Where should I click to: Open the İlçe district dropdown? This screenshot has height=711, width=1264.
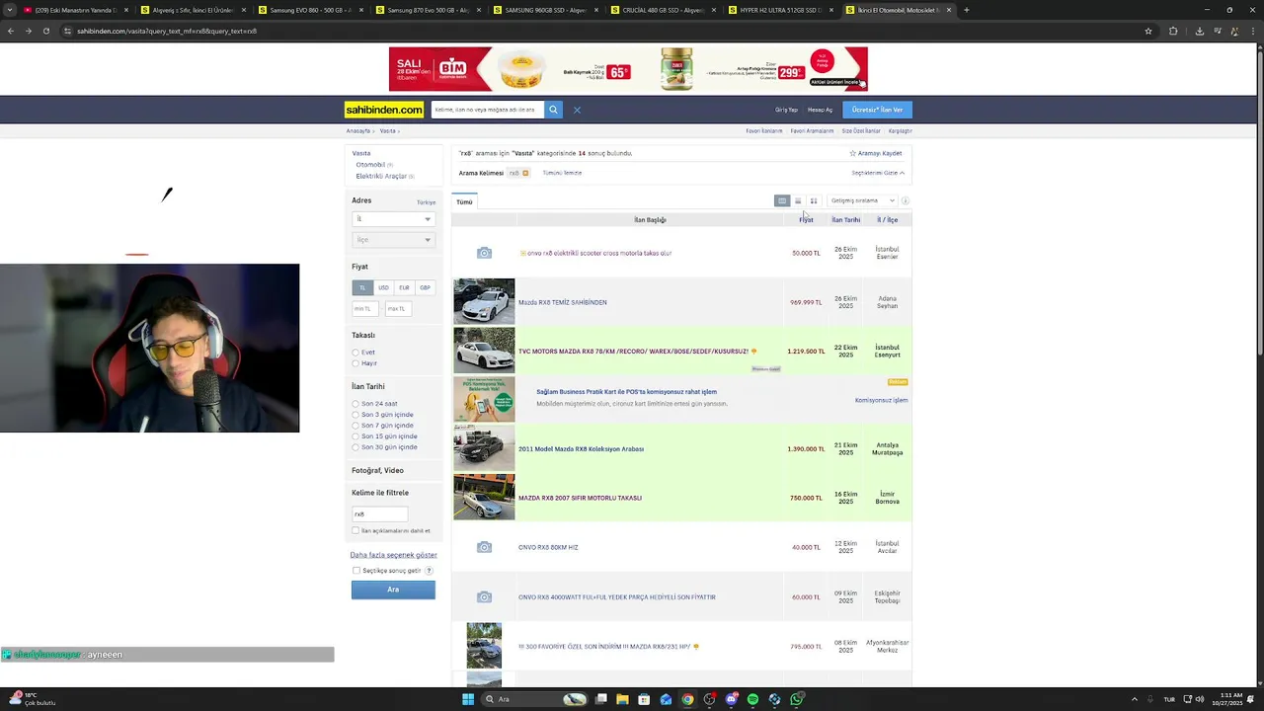coord(393,240)
